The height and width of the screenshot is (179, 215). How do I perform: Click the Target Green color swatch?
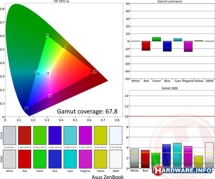pyautogui.click(x=40, y=159)
